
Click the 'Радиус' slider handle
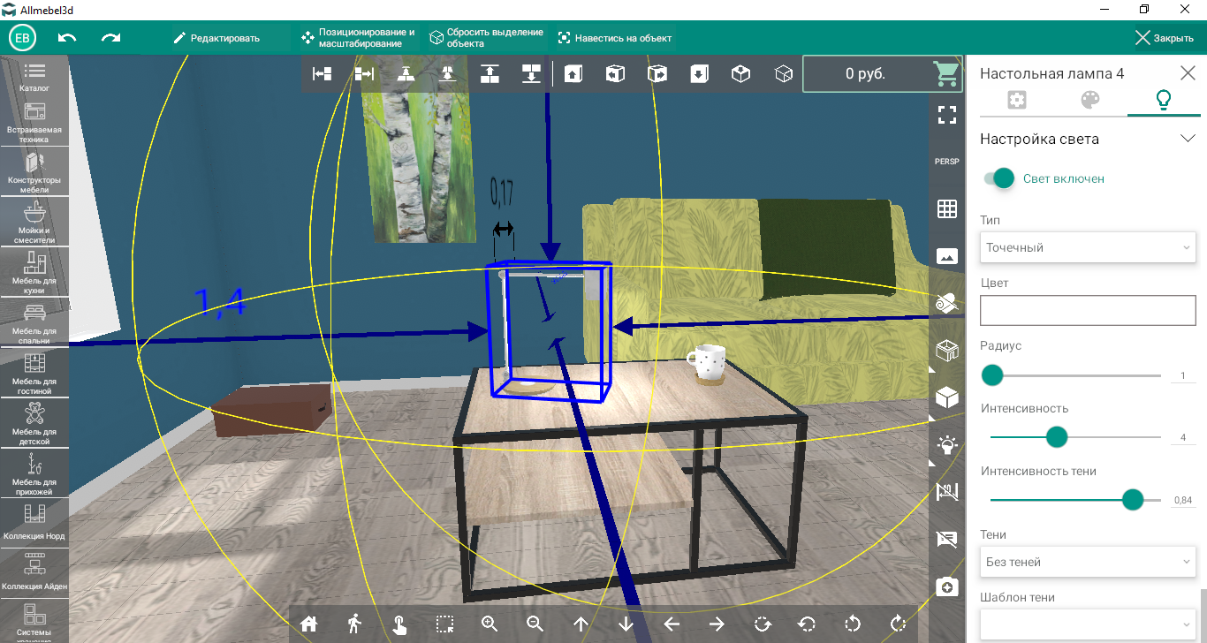[992, 375]
